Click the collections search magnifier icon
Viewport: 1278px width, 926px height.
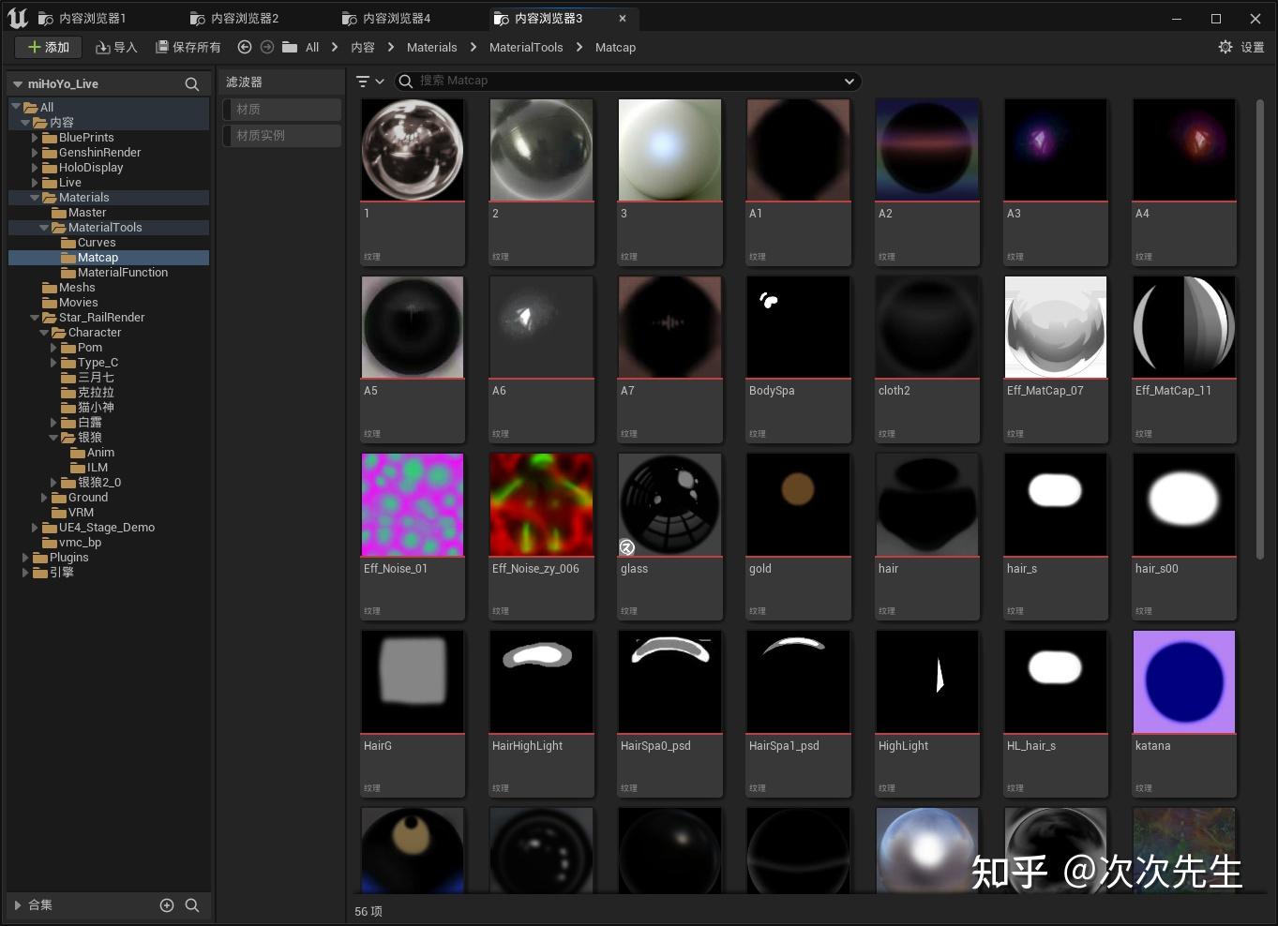192,904
